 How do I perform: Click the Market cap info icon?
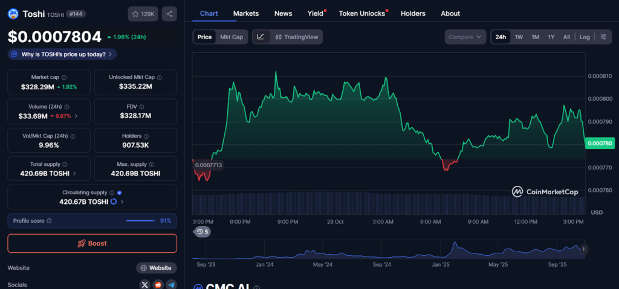[64, 77]
